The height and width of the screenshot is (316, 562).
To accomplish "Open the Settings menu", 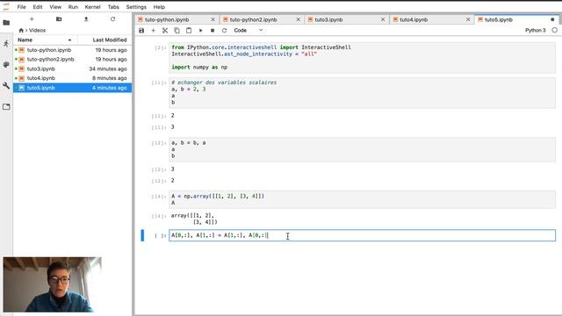I will click(x=136, y=7).
